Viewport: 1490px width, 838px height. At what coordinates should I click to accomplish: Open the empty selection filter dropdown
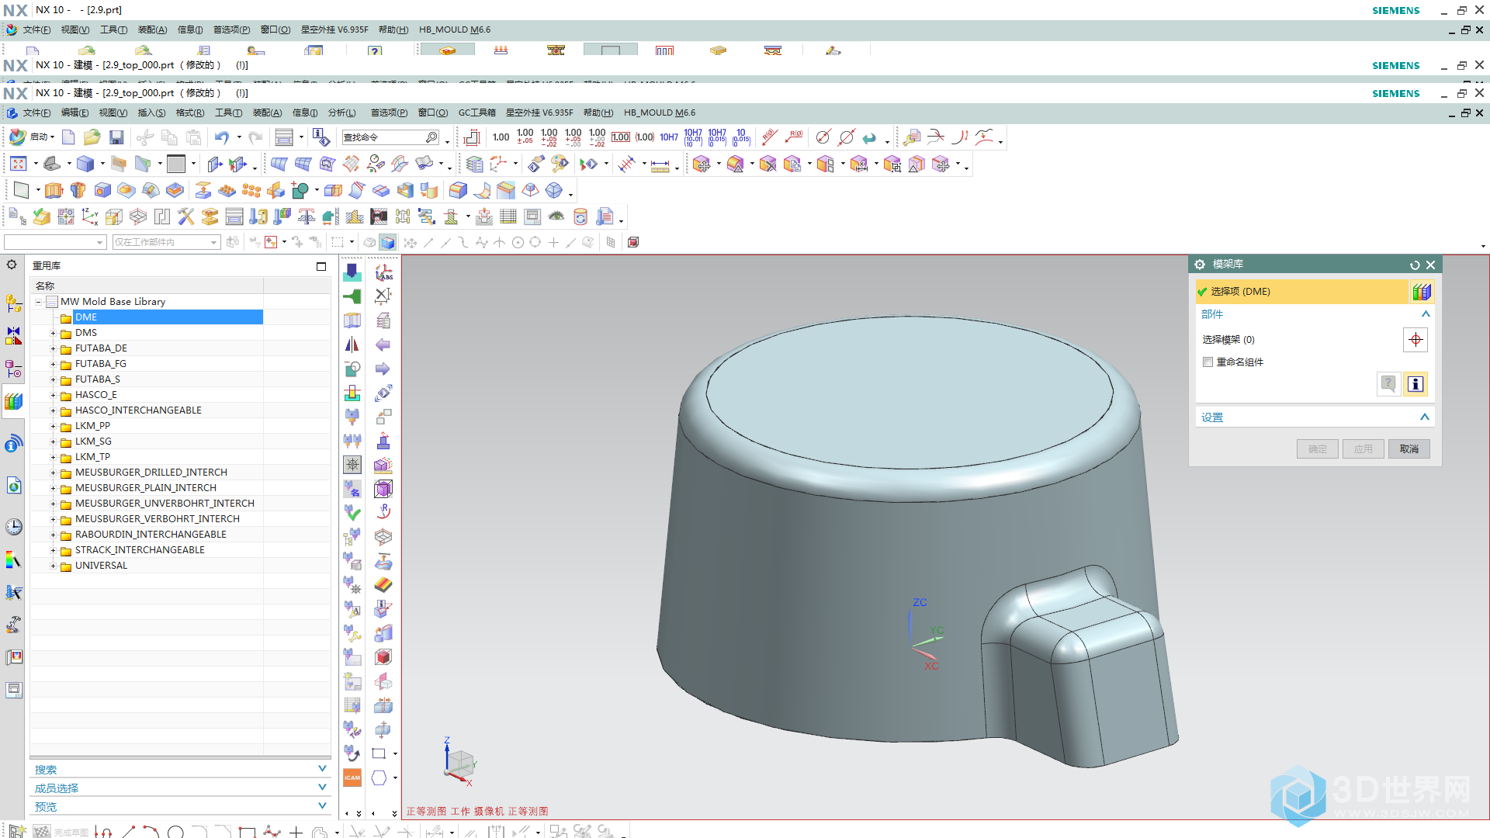click(54, 242)
